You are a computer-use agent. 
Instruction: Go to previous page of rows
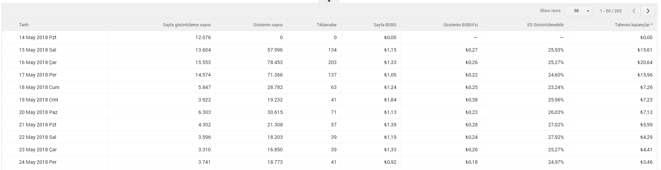[634, 11]
